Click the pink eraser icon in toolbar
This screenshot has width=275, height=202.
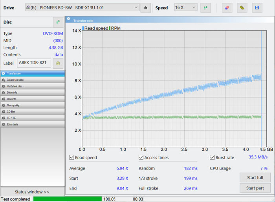227,8
